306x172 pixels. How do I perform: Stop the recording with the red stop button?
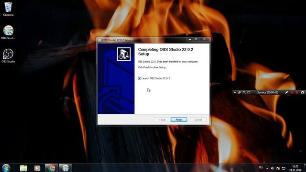tap(296, 92)
